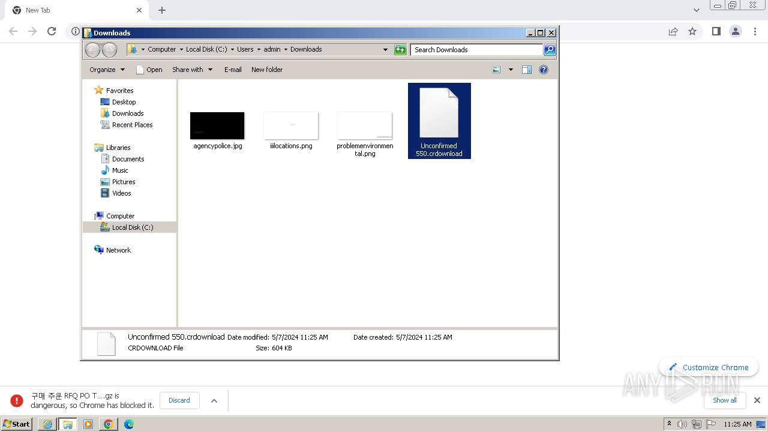The width and height of the screenshot is (768, 432).
Task: Show hidden tray icons arrow
Action: [669, 424]
